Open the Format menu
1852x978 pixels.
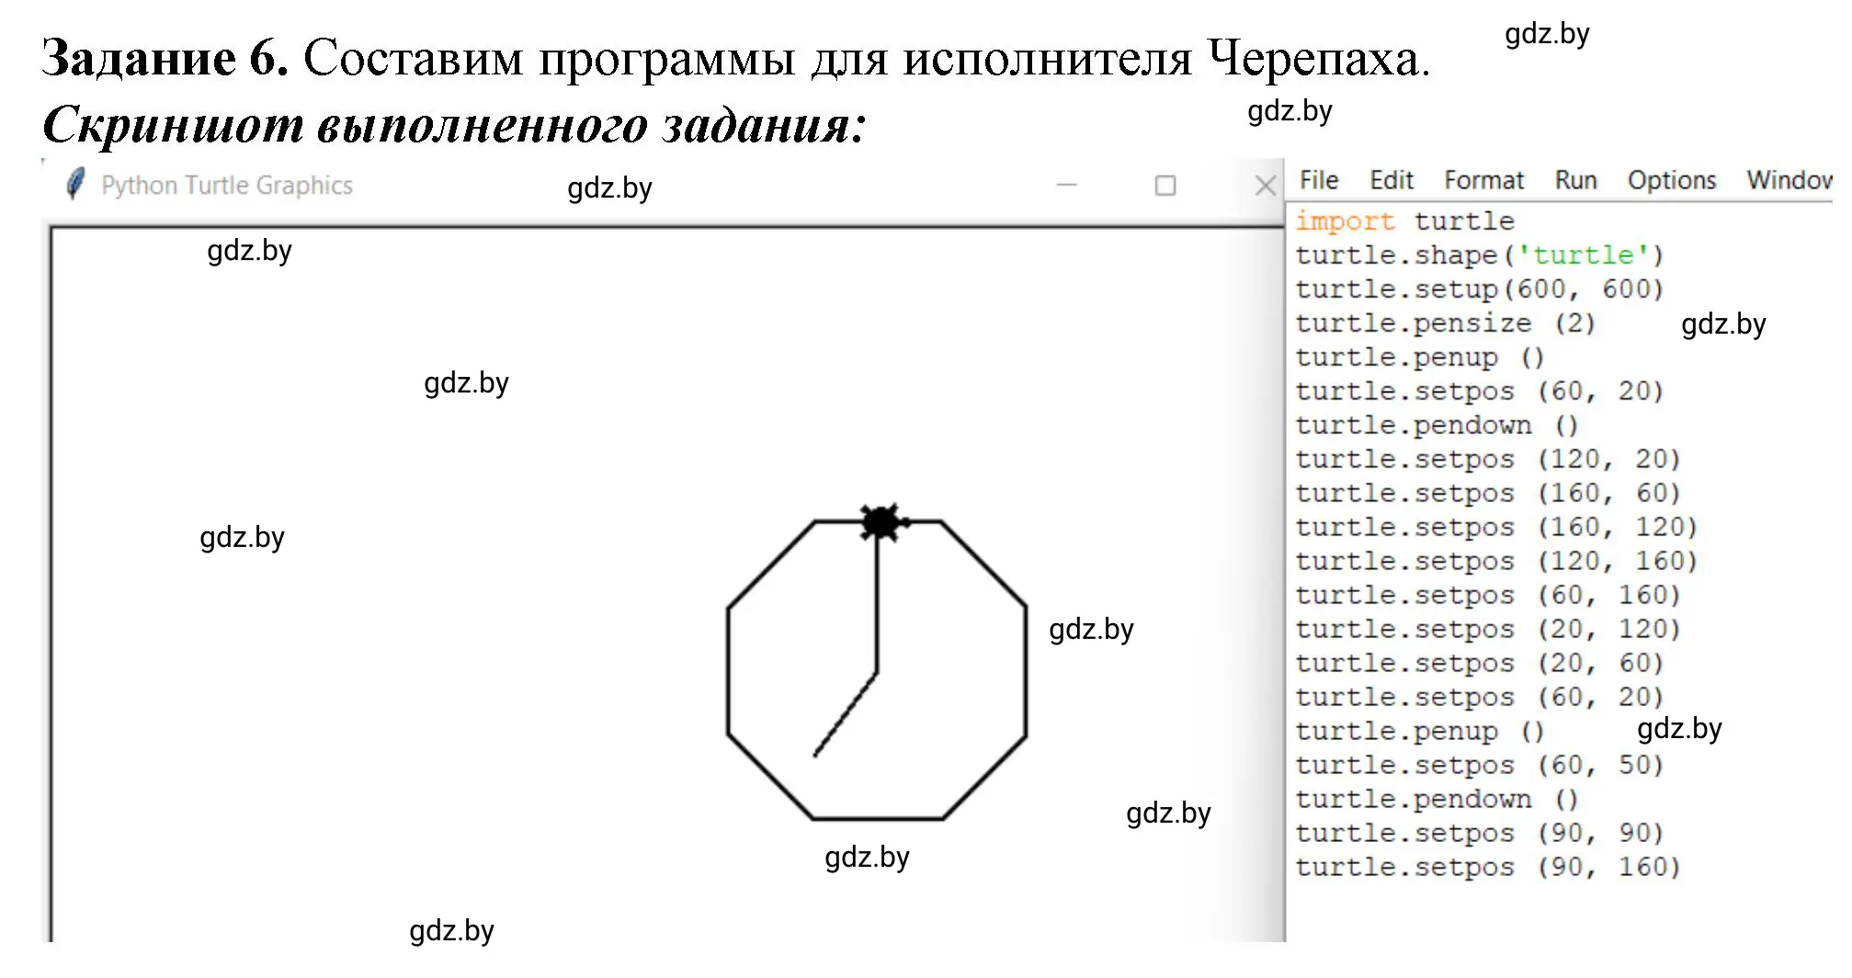pos(1483,180)
